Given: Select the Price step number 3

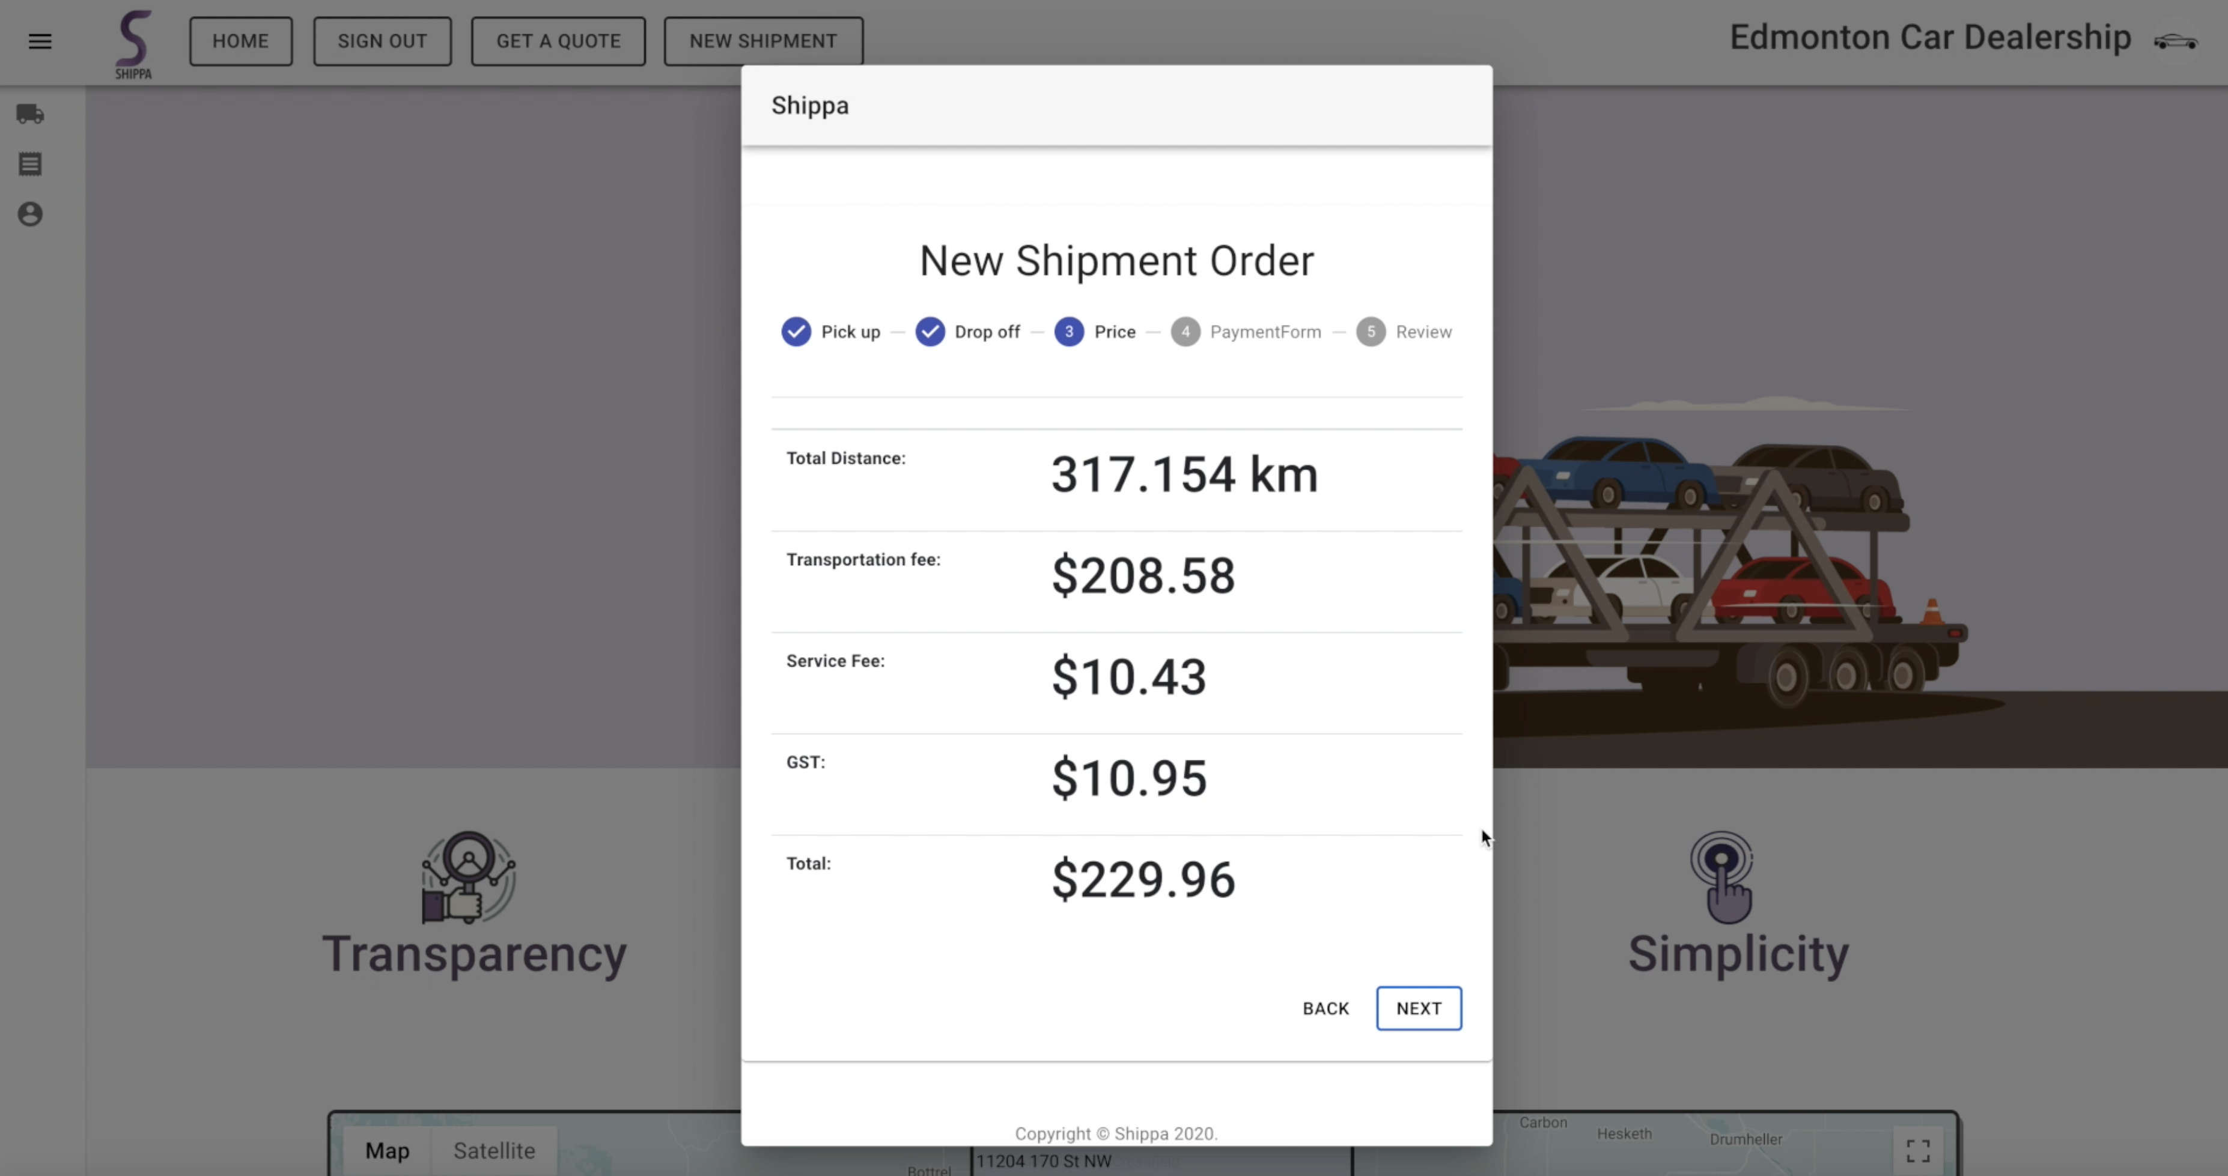Looking at the screenshot, I should click(1069, 332).
